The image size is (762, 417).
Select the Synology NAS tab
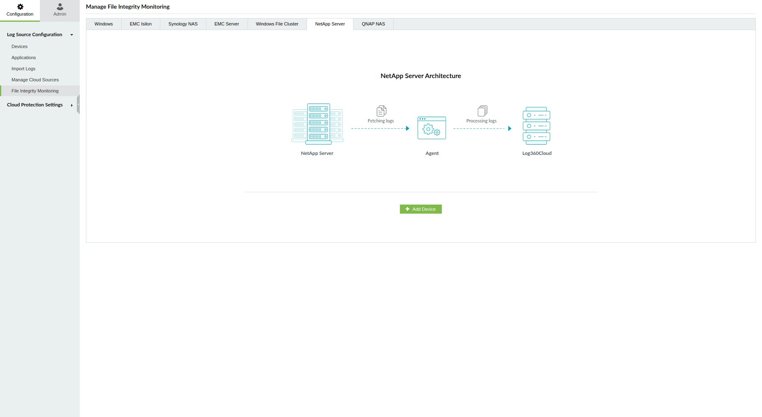(x=183, y=24)
